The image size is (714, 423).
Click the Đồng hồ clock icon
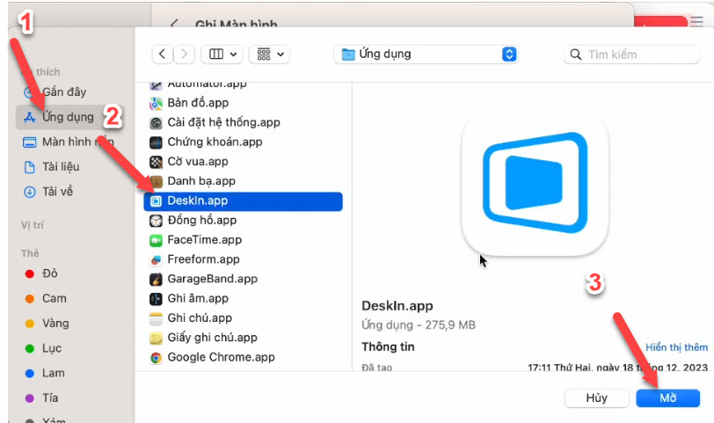point(156,221)
